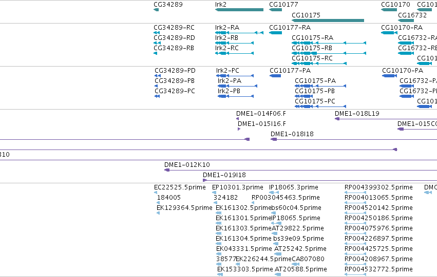
Task: Open the AT20588.5prime EST
Action: pos(301,269)
